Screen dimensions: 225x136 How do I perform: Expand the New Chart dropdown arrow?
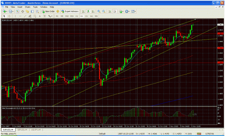[x=6, y=12]
